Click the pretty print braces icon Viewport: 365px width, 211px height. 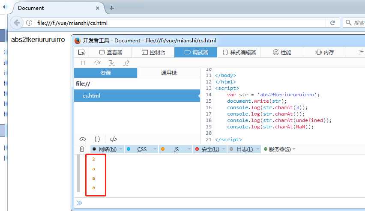pos(97,139)
